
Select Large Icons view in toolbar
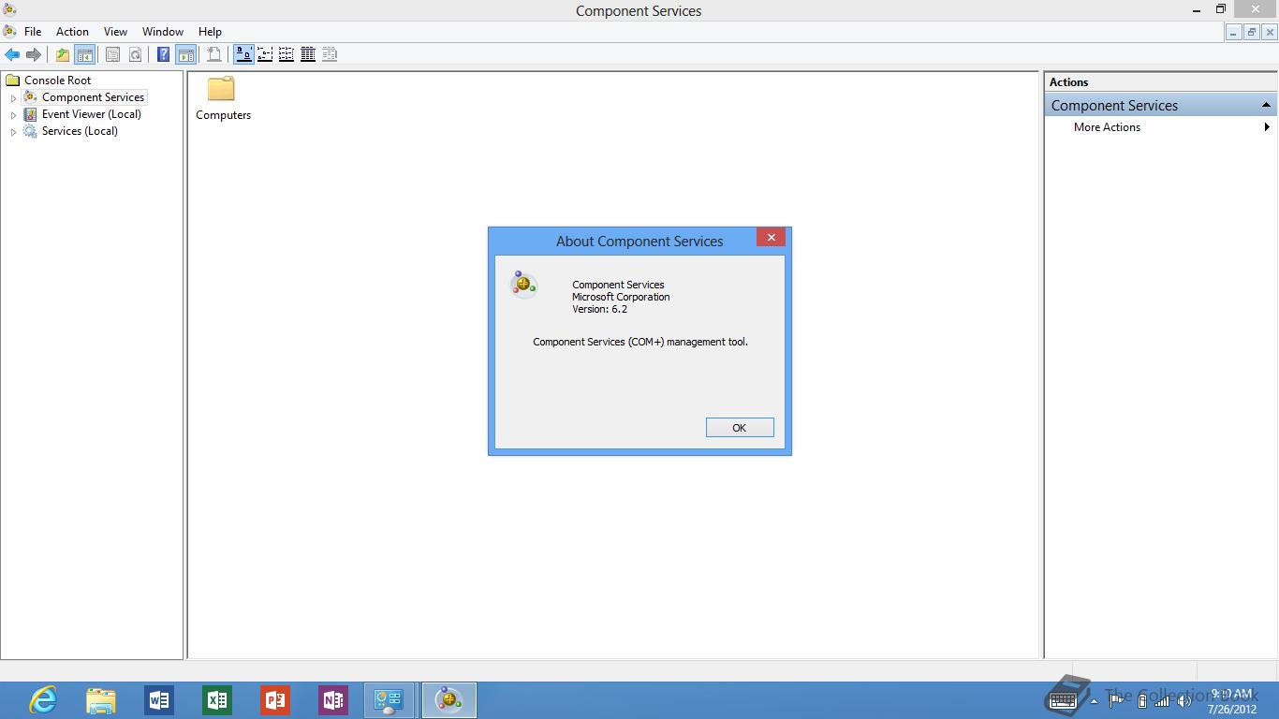[x=243, y=54]
